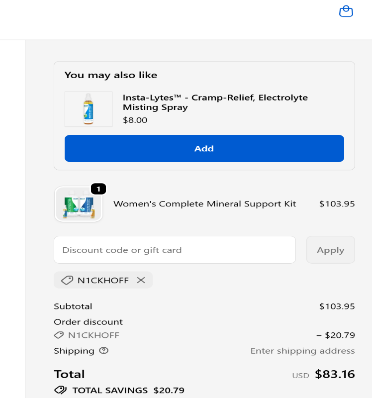This screenshot has width=372, height=398.
Task: Click the Women's Complete Mineral Support Kit name
Action: pyautogui.click(x=204, y=203)
